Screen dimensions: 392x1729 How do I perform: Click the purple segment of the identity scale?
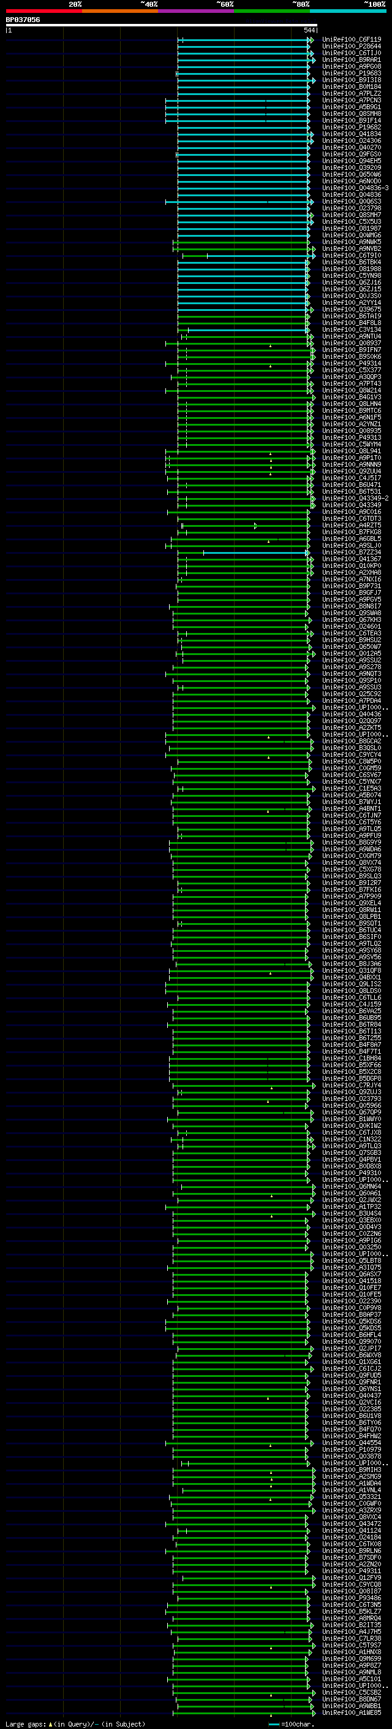point(195,11)
